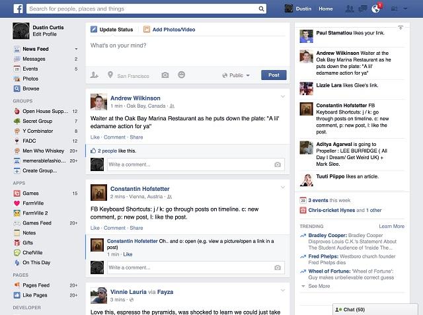423x315 pixels.
Task: Go to Home in top bar
Action: (326, 9)
